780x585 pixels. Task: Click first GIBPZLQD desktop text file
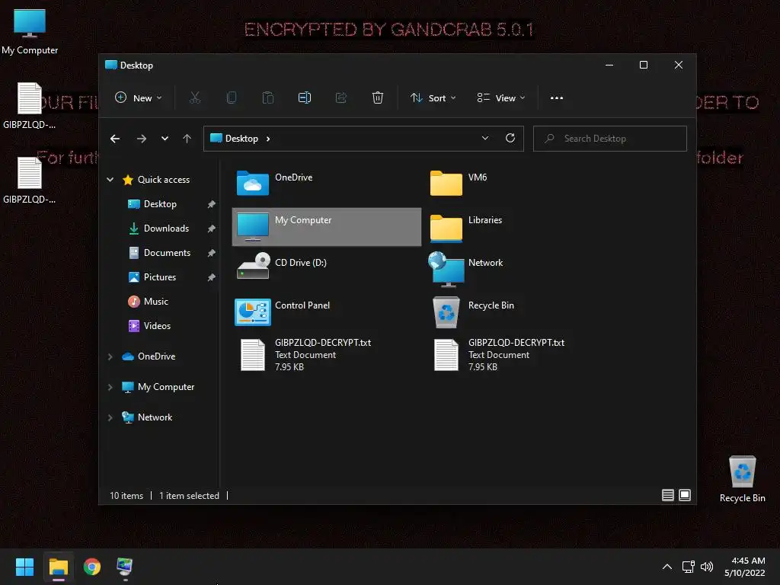point(30,106)
